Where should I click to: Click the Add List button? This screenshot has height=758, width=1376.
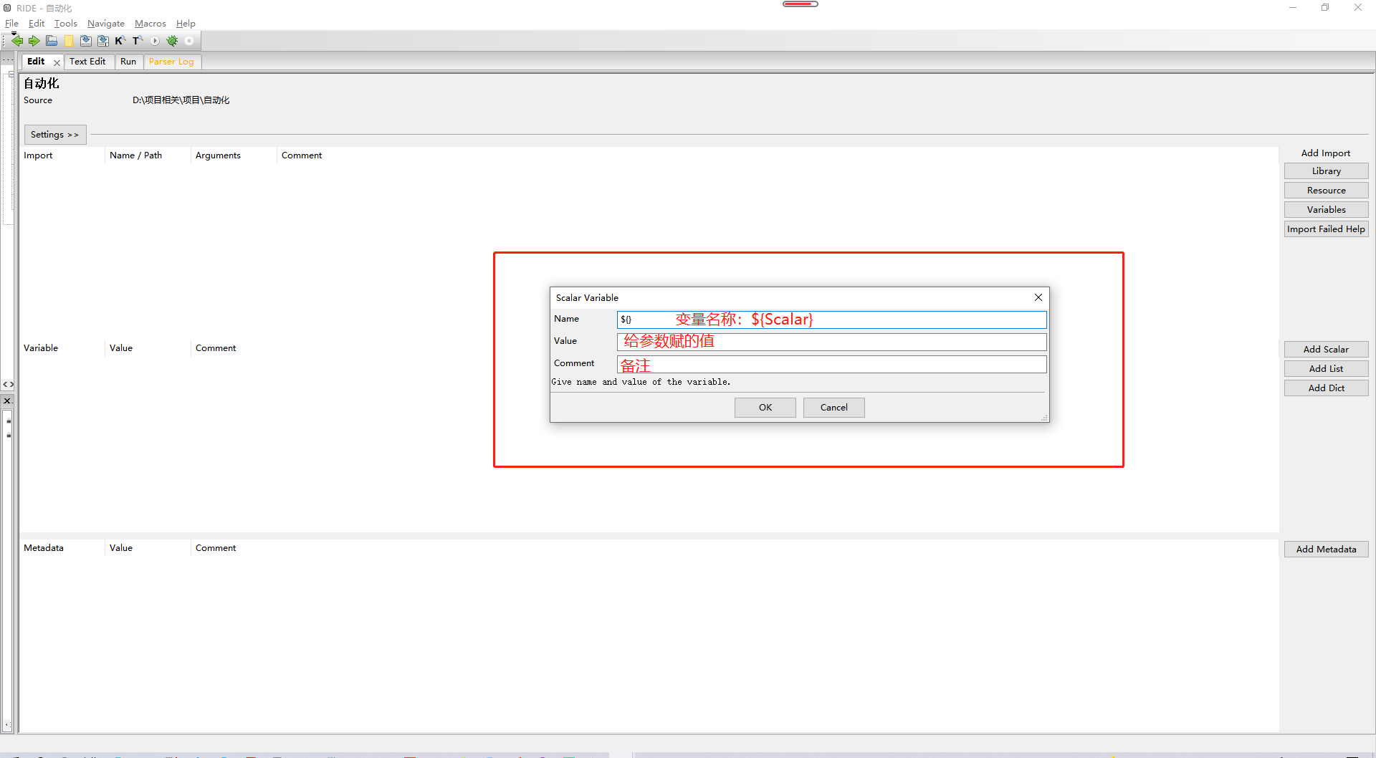(x=1326, y=369)
